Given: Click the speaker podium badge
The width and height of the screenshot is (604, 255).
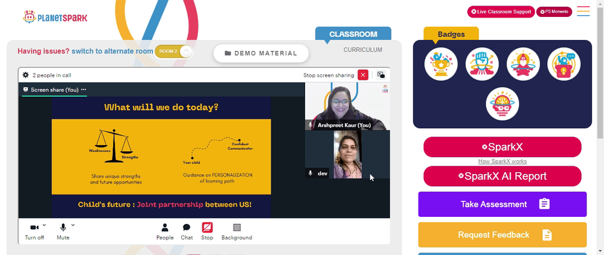Looking at the screenshot, I should click(x=564, y=64).
